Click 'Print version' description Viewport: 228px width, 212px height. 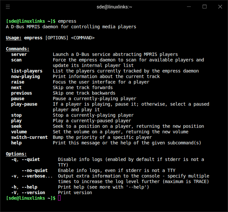tap(75, 193)
